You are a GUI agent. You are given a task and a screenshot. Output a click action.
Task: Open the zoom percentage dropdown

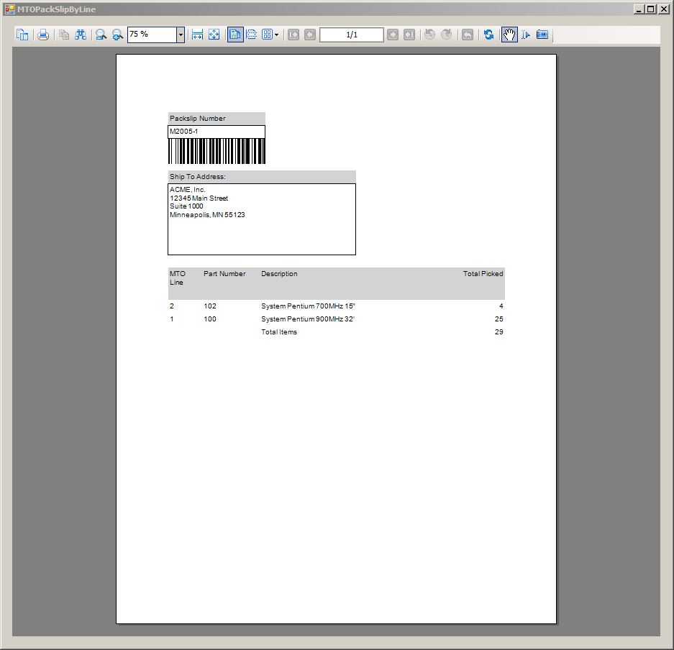(180, 35)
